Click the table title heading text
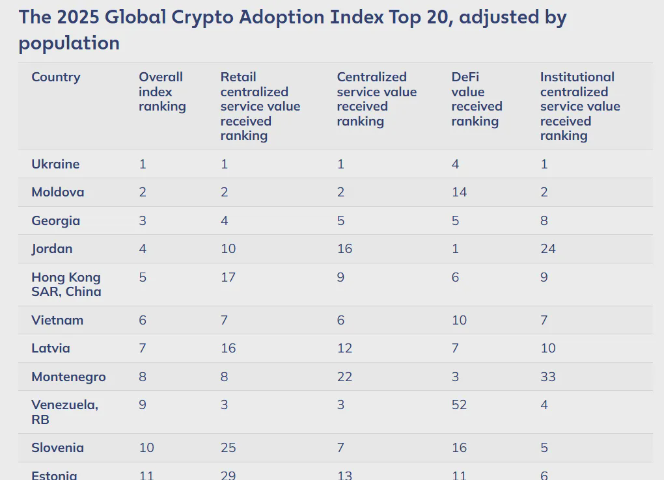 (x=292, y=30)
